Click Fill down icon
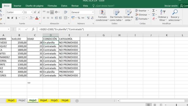 [x=153, y=15]
